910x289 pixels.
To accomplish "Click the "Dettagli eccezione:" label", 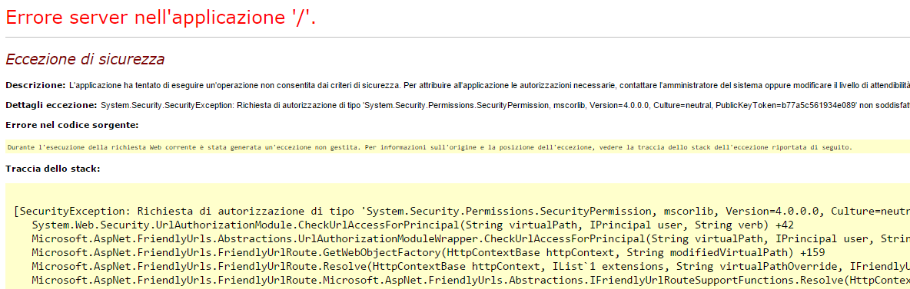I will coord(51,106).
